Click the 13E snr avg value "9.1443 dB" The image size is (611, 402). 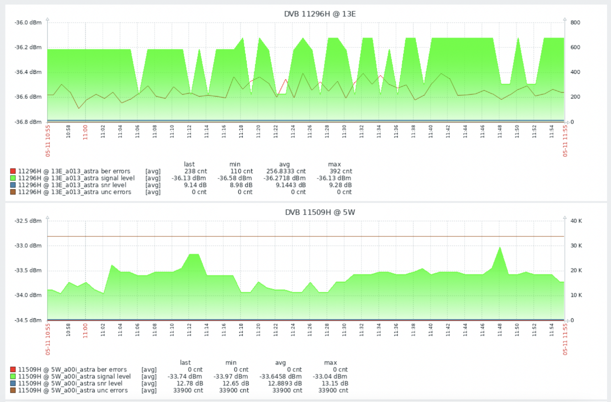pos(288,185)
